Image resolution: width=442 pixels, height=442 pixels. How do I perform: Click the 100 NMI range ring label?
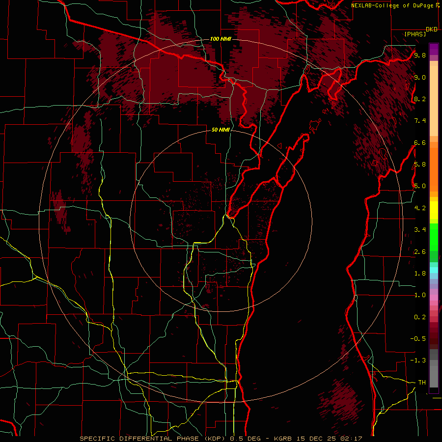(x=221, y=39)
